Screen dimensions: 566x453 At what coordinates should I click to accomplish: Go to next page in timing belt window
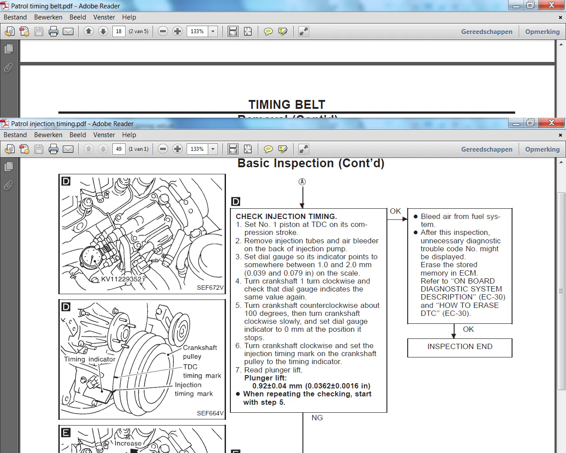click(103, 31)
